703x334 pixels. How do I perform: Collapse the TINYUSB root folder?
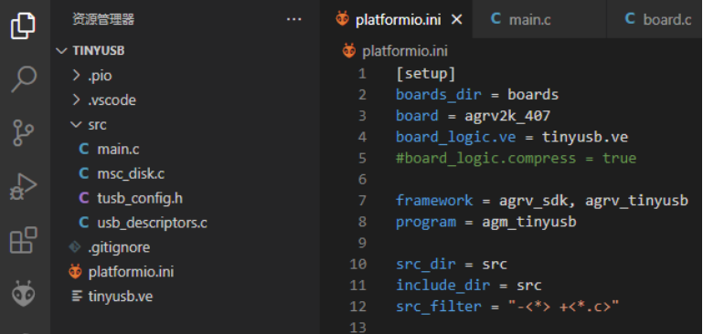pos(61,51)
